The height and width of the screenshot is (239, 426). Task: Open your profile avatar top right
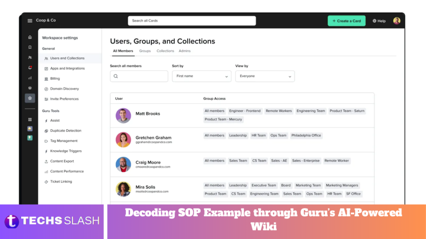[x=396, y=20]
